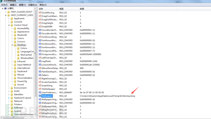Click the Pattern DWORD value icon
Image resolution: width=211 pixels, height=119 pixels.
click(40, 75)
